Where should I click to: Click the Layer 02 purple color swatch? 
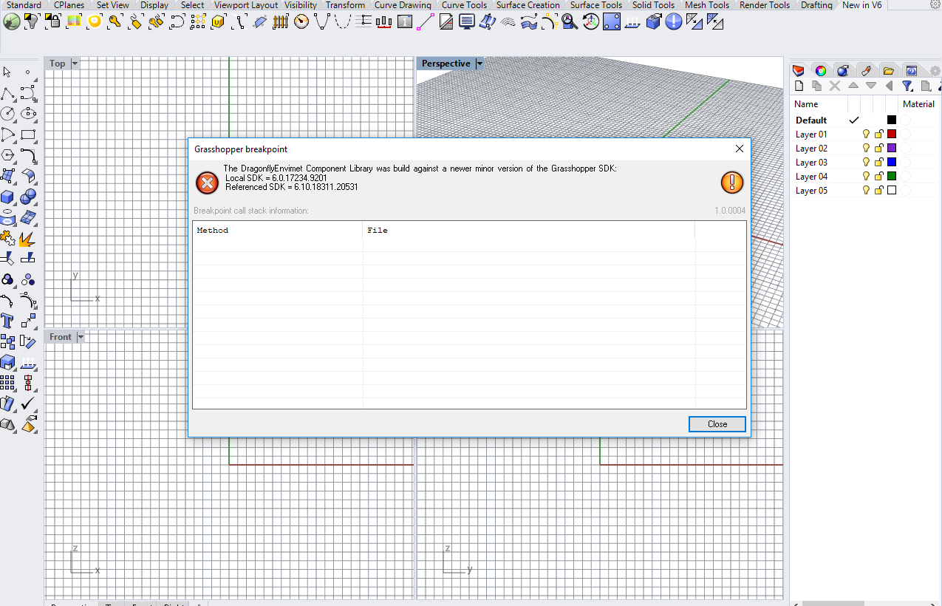[x=892, y=149]
